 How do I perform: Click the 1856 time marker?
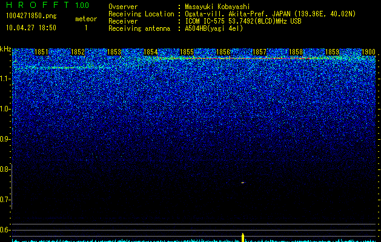[223, 52]
